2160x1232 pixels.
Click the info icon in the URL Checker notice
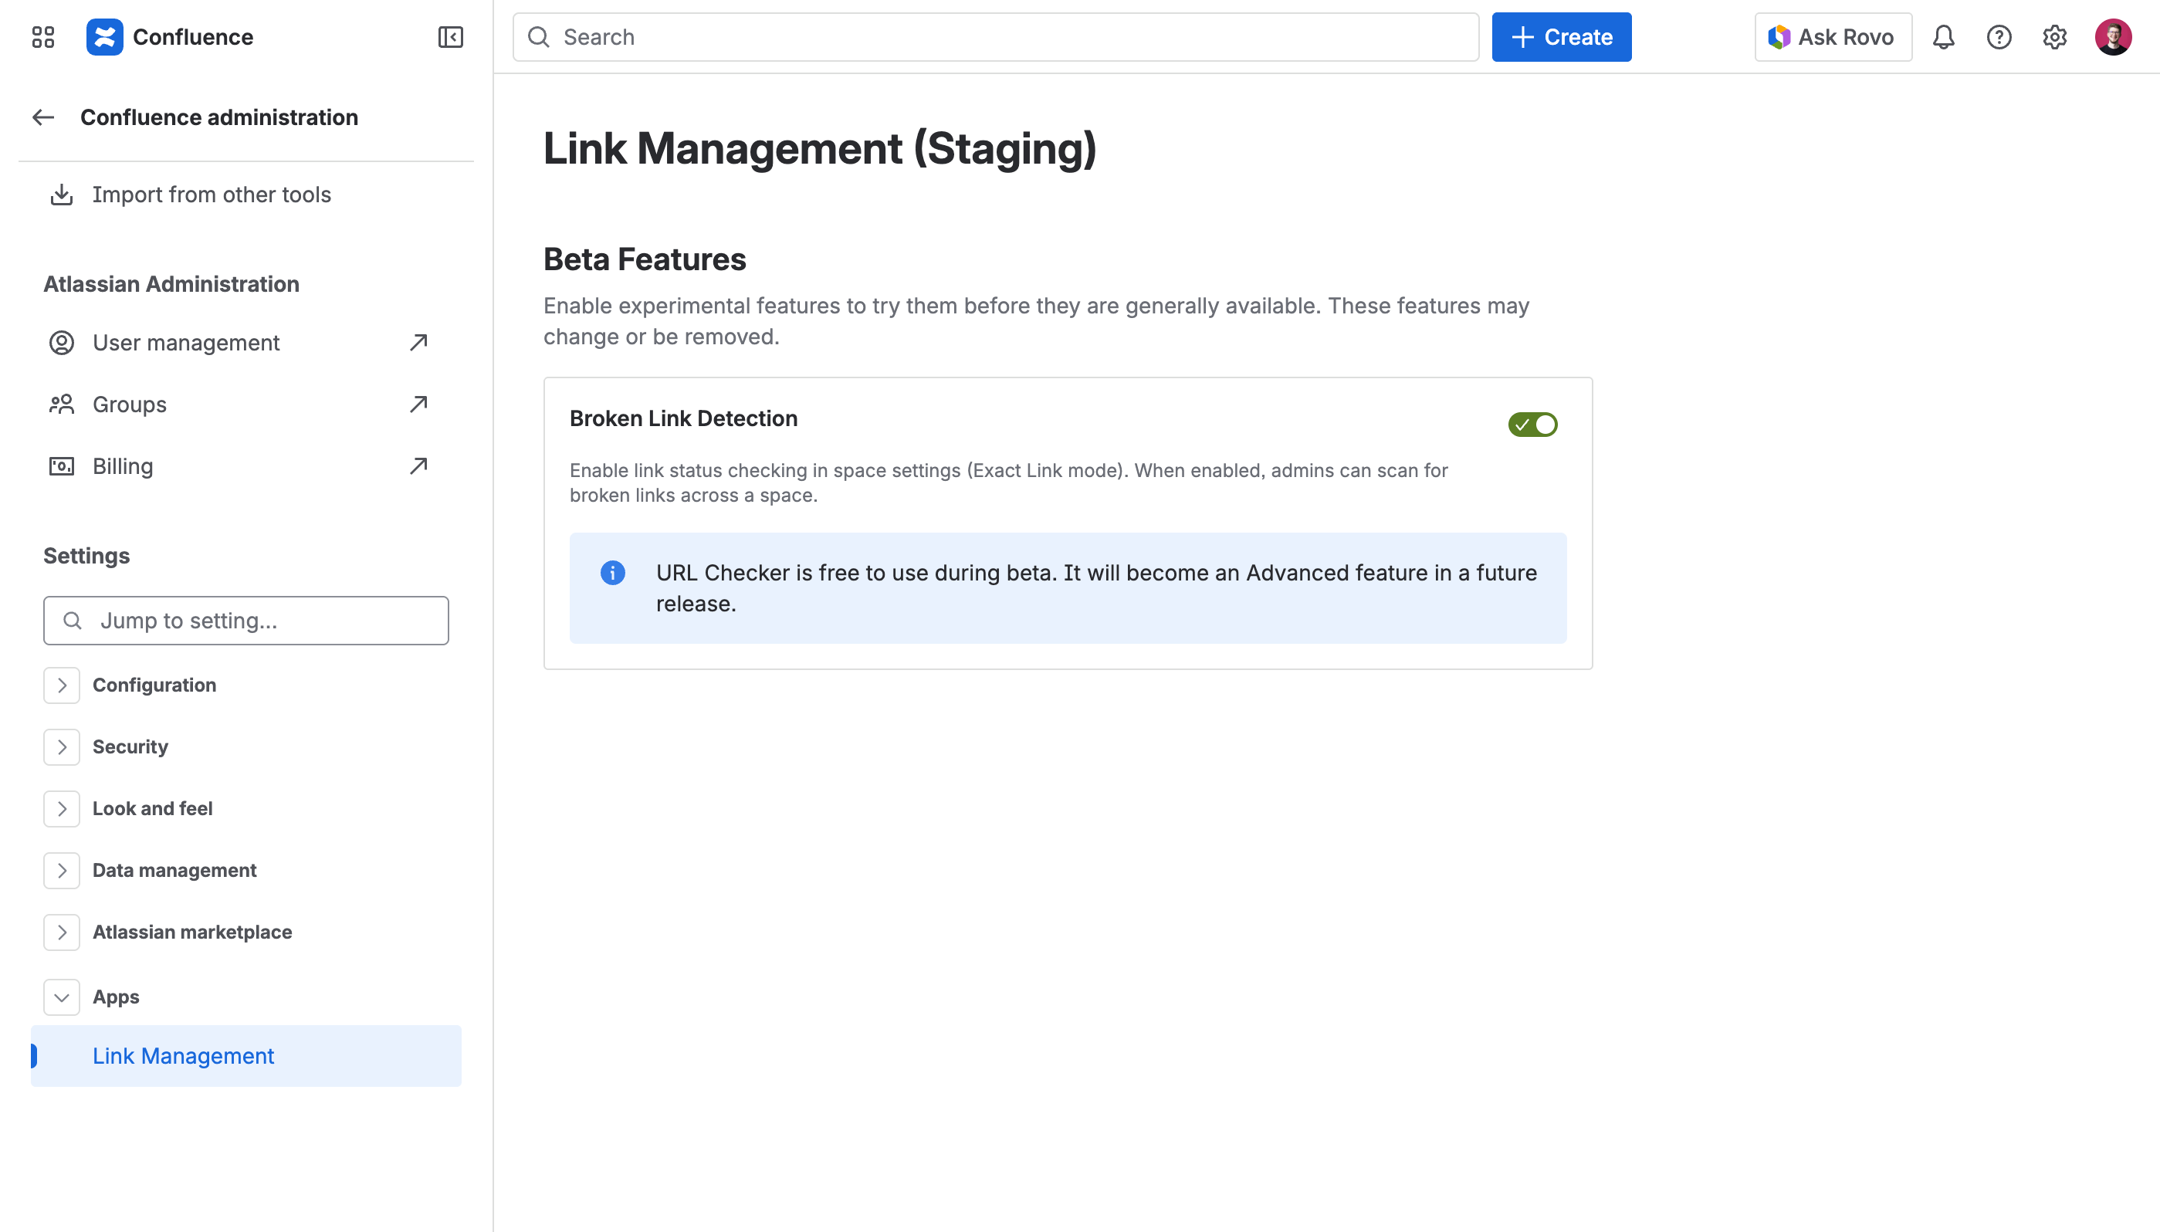pyautogui.click(x=612, y=572)
